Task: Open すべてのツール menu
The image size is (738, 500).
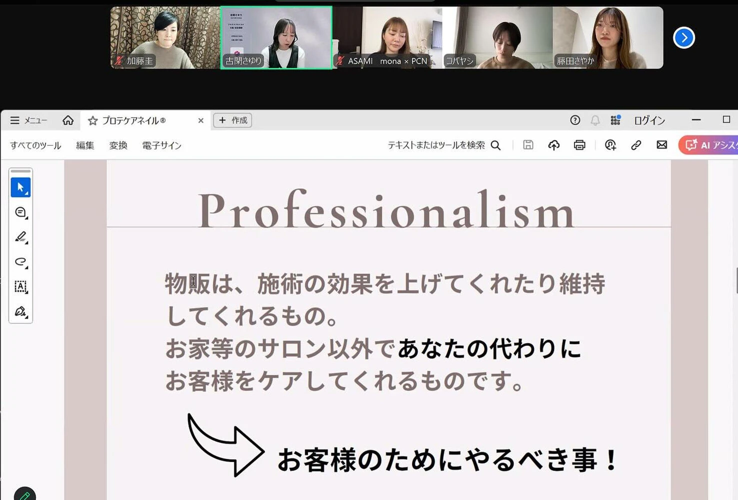Action: (x=35, y=145)
